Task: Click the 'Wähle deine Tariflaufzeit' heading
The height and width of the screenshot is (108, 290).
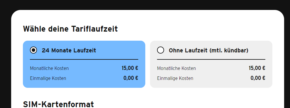Action: pos(70,29)
